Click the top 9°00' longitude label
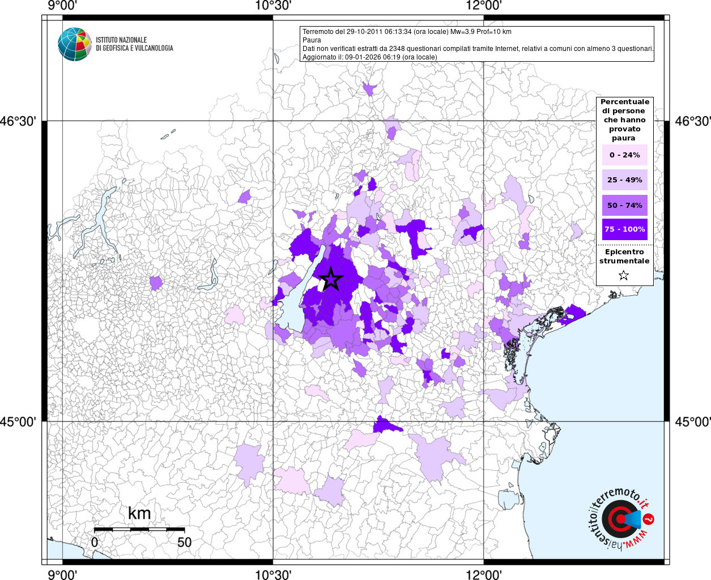Image resolution: width=711 pixels, height=580 pixels. tap(62, 6)
